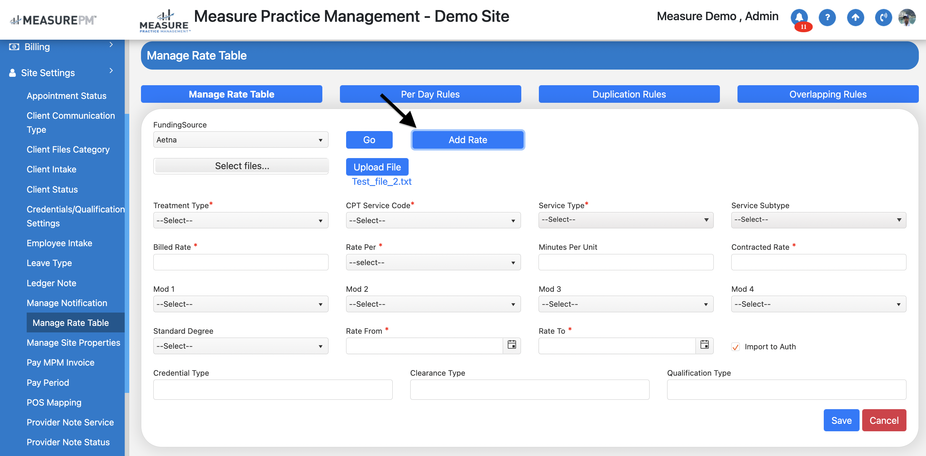Click the help question mark icon
The width and height of the screenshot is (926, 456).
(x=827, y=17)
